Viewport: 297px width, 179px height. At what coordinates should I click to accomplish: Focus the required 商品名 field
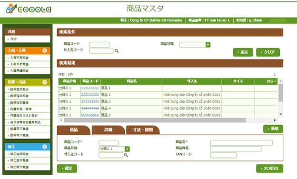point(241,143)
